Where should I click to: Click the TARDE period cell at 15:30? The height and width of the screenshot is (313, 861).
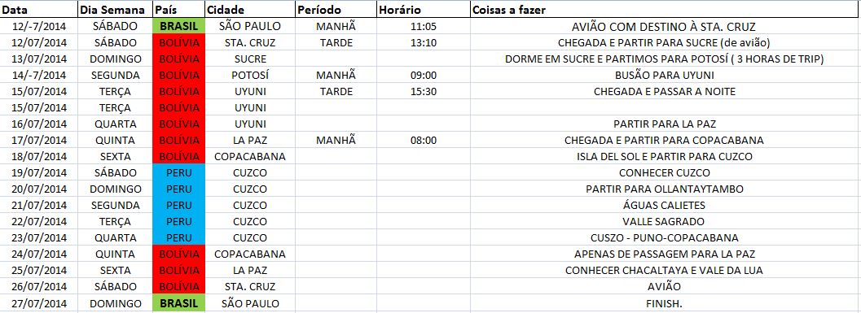pyautogui.click(x=336, y=91)
